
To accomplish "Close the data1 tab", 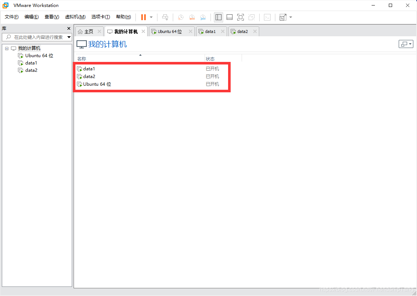I will (223, 32).
